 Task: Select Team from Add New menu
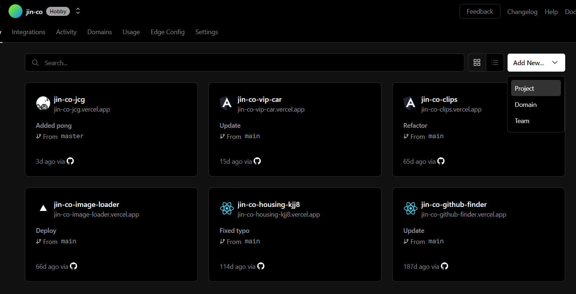(x=536, y=121)
